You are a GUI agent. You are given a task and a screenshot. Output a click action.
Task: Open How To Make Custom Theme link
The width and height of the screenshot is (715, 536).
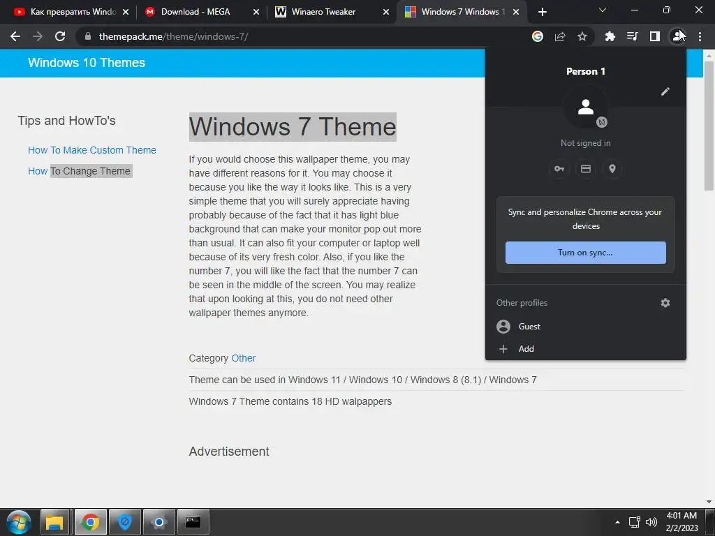coord(92,150)
